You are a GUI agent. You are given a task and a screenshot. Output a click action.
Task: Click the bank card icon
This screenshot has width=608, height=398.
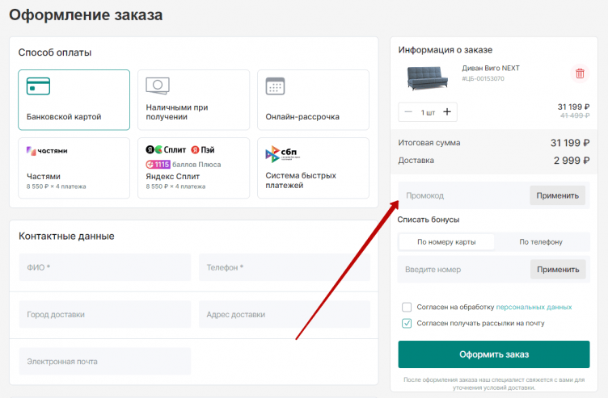click(38, 86)
